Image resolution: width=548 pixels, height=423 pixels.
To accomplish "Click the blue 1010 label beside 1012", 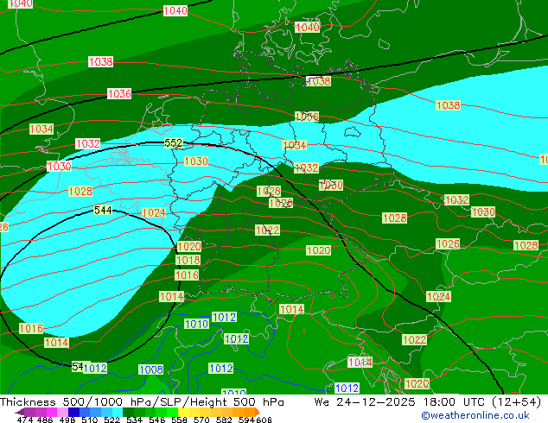I will 196,325.
